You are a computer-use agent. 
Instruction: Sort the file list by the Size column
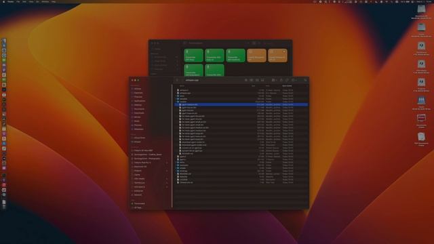click(253, 86)
